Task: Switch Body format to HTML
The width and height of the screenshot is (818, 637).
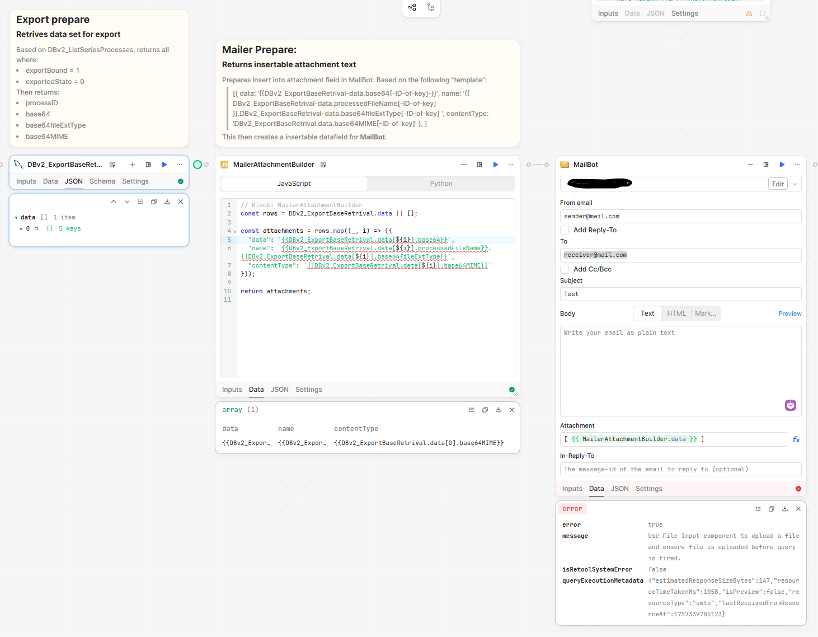Action: pos(676,313)
